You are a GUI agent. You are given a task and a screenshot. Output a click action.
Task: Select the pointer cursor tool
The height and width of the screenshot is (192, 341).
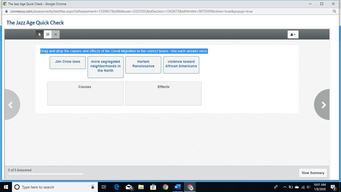[40, 34]
